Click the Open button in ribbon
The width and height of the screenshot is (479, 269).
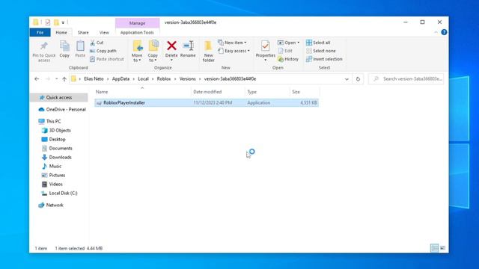pos(289,43)
